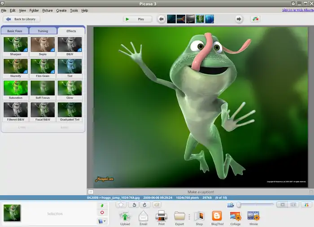
Task: Click the Print icon
Action: click(x=161, y=216)
